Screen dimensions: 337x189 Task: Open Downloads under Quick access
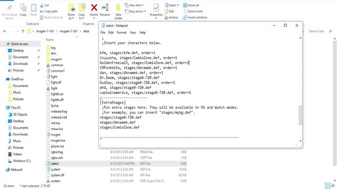[20, 64]
